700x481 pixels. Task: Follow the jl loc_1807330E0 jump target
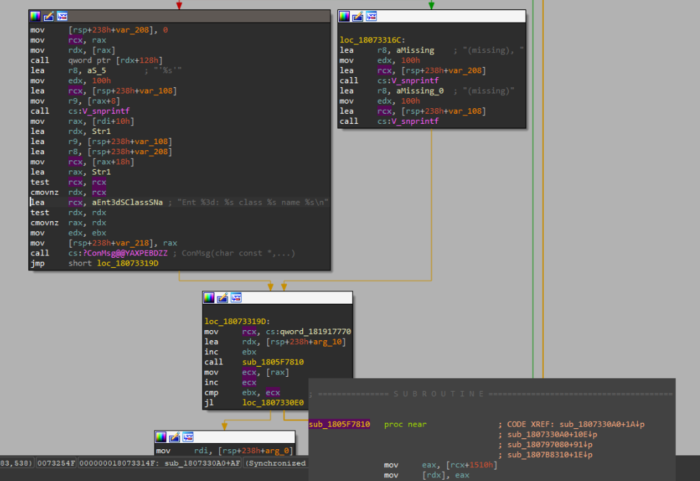(273, 403)
